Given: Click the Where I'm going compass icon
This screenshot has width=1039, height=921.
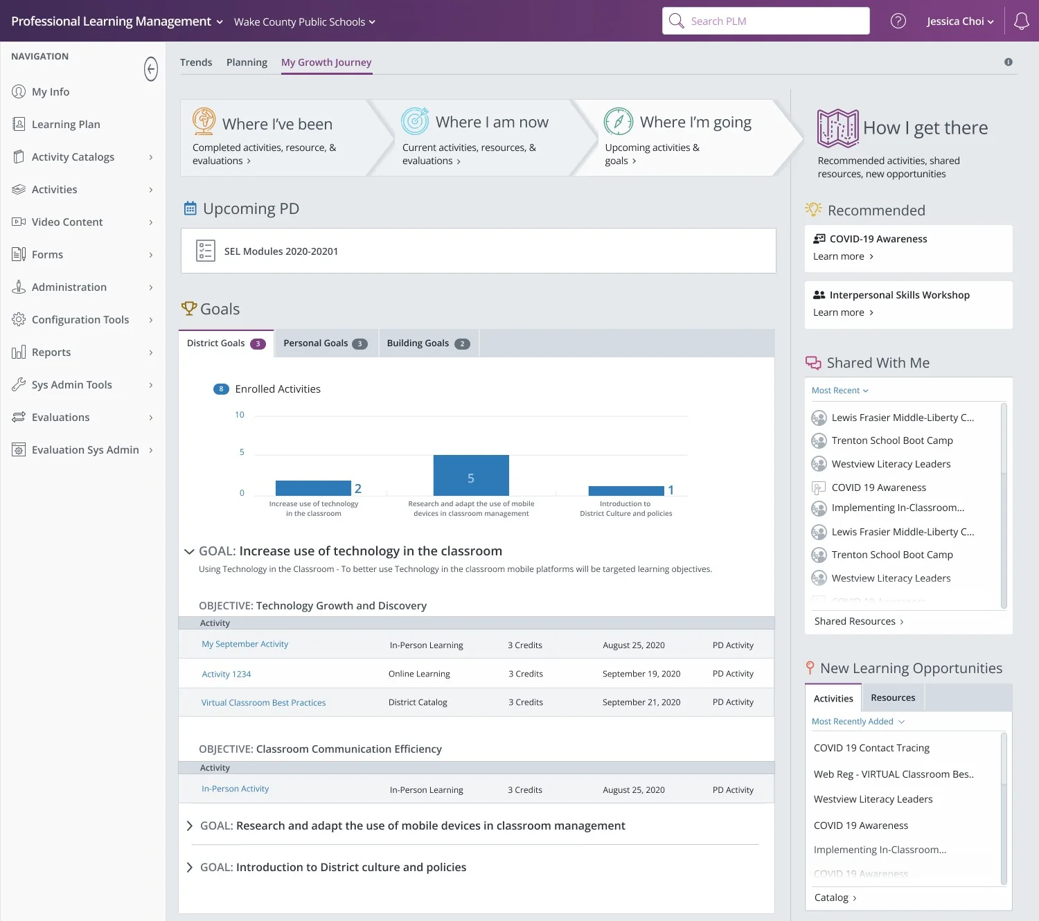Looking at the screenshot, I should [x=619, y=121].
